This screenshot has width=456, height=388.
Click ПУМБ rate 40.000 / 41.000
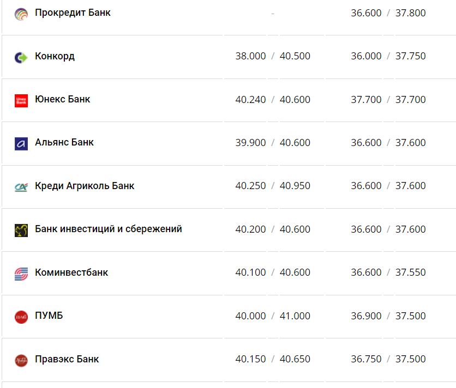coord(273,316)
